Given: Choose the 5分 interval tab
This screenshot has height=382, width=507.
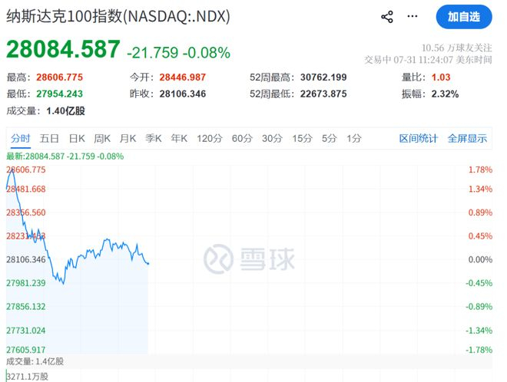Looking at the screenshot, I should coord(329,139).
